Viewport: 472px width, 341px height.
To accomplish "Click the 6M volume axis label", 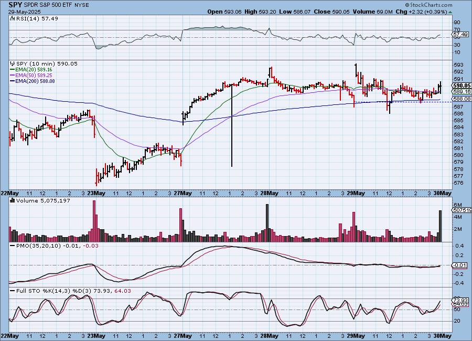I will click(457, 205).
